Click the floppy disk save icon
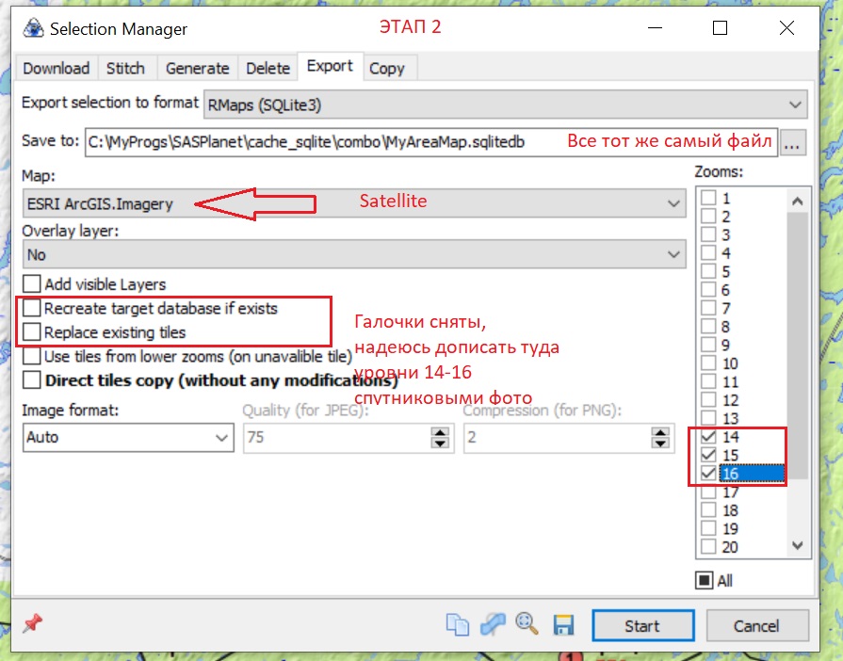Viewport: 843px width, 661px height. click(563, 624)
